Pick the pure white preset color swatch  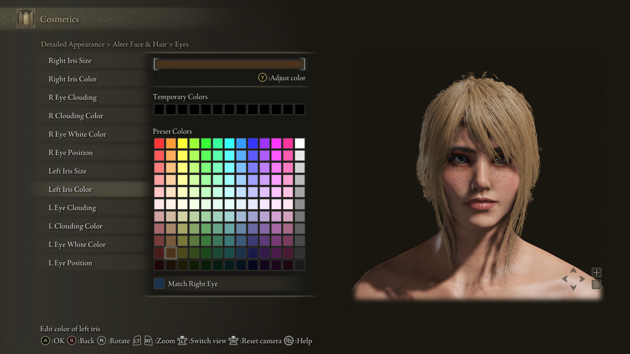(300, 143)
